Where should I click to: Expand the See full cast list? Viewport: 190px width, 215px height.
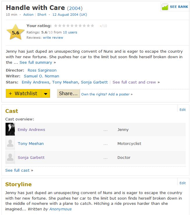(x=17, y=170)
